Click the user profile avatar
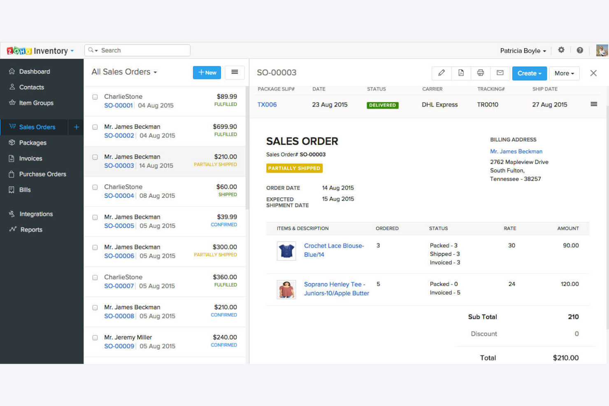Viewport: 609px width, 406px height. click(602, 50)
